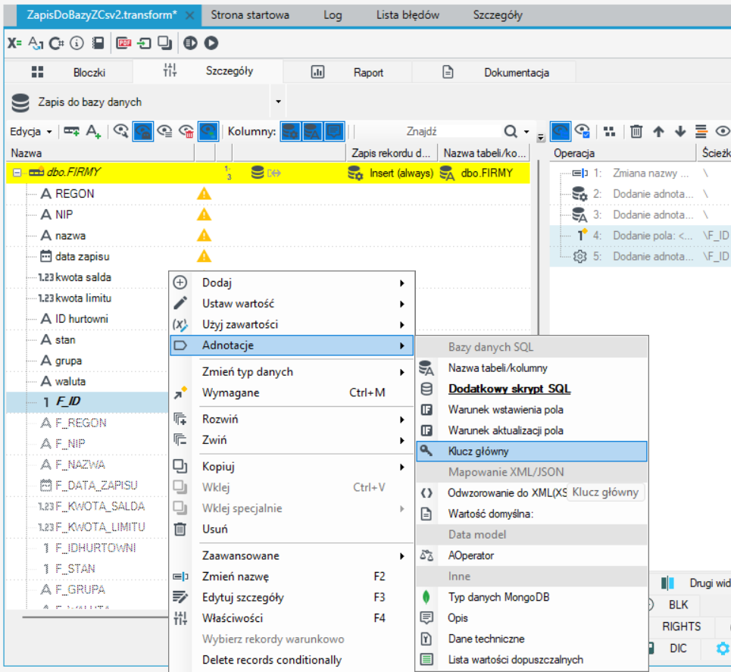Click the PDF export icon

[x=123, y=43]
